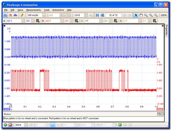
Task: Open the Edit menu
Action: tap(13, 10)
